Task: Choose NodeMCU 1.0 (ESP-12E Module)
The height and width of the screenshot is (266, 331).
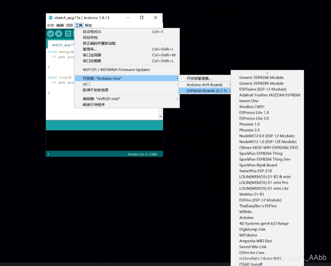Action: (x=267, y=142)
